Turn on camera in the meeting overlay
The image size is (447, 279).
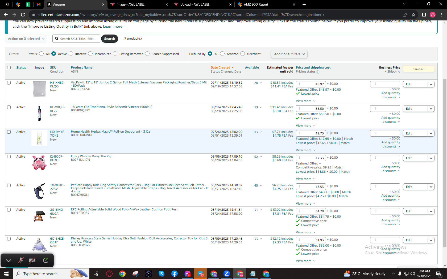pos(32,260)
